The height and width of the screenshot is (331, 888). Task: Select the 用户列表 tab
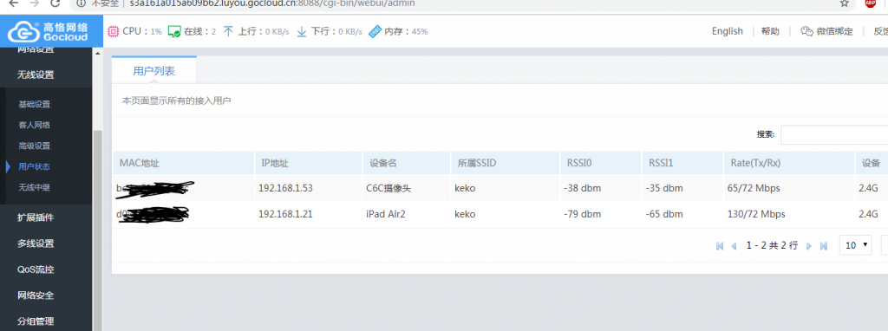pyautogui.click(x=154, y=71)
